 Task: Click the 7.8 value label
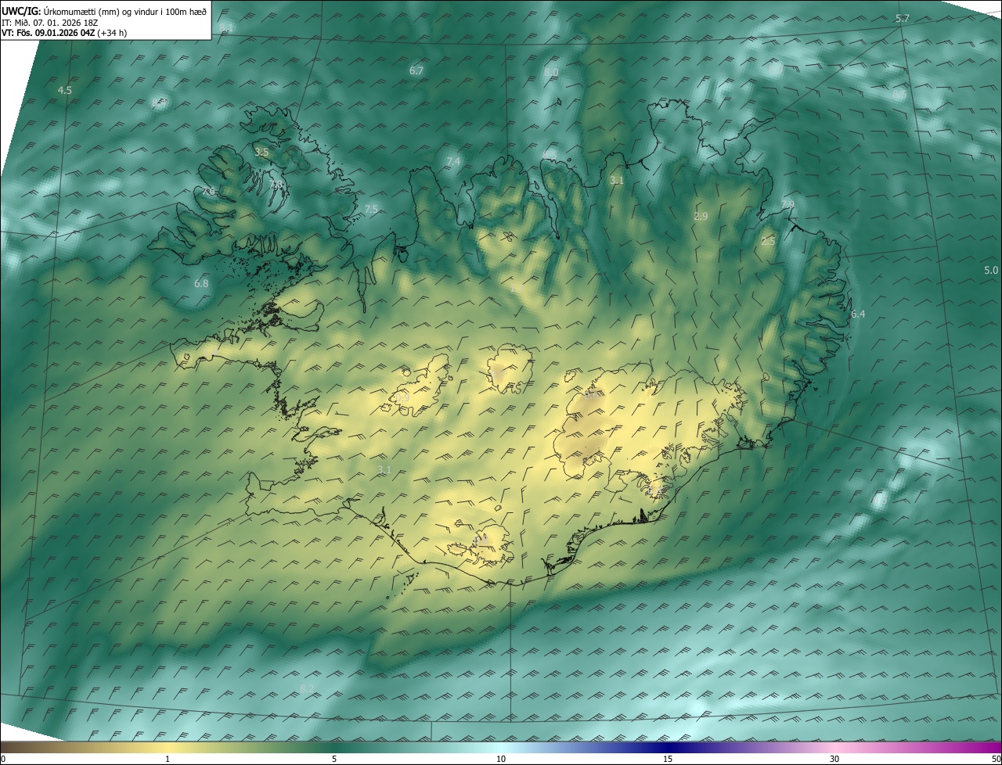[x=276, y=185]
